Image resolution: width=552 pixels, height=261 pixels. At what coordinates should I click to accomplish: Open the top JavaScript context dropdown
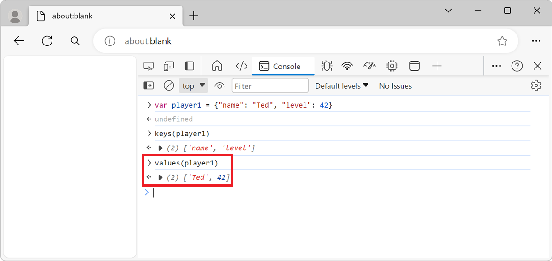194,85
